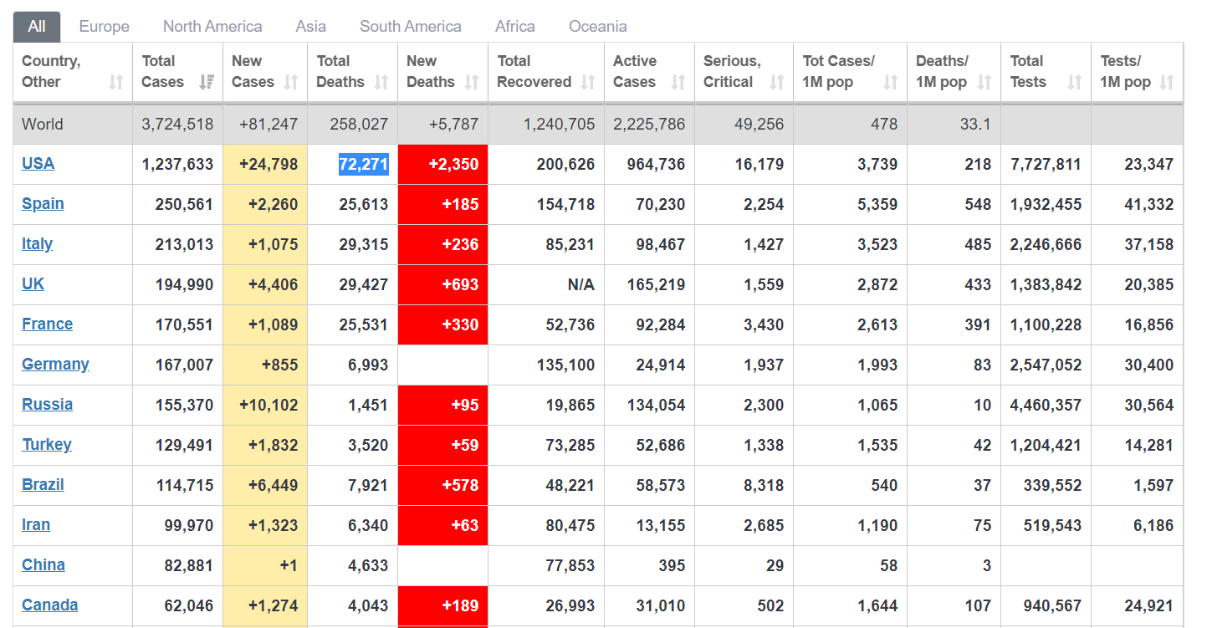Click sort arrows icon in Country, Other header
Viewport: 1207px width, 628px height.
116,82
